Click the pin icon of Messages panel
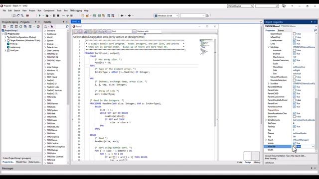The image size is (319, 179). pyautogui.click(x=312, y=168)
